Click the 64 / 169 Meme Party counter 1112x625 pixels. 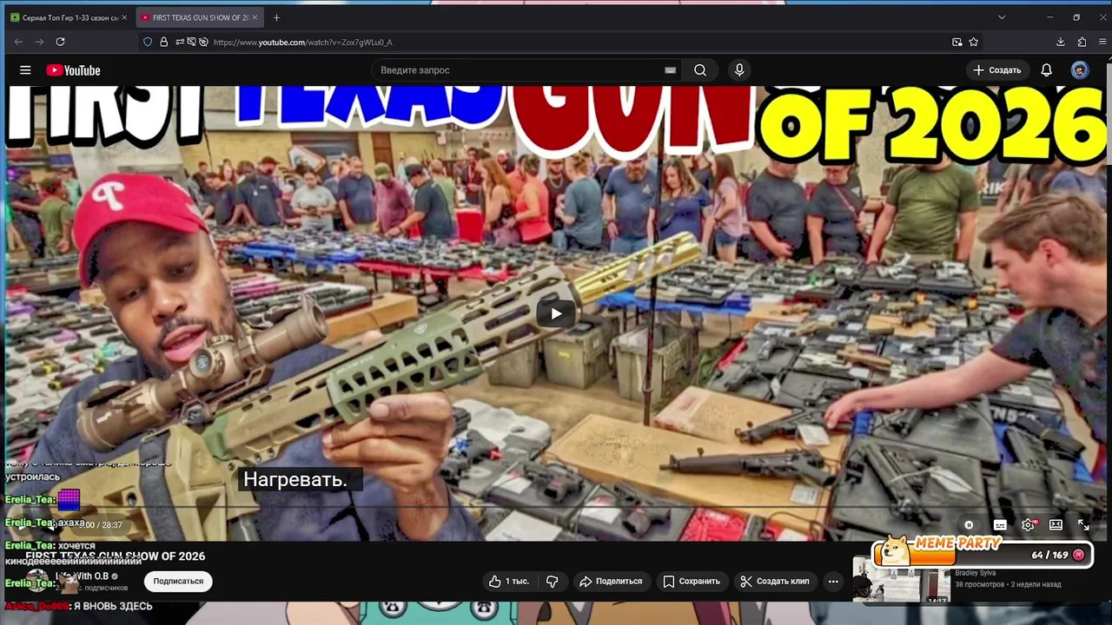pyautogui.click(x=1049, y=555)
